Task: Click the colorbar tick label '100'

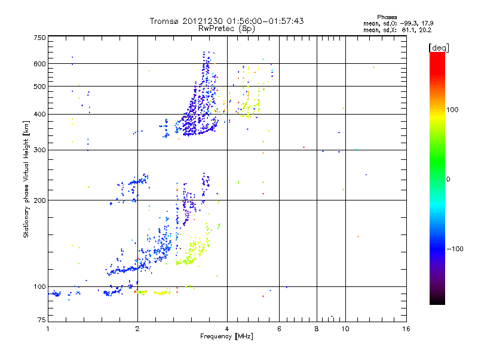Action: [x=452, y=110]
